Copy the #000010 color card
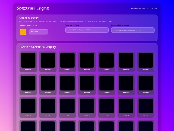This screenshot has width=174, height=131. click(67, 107)
